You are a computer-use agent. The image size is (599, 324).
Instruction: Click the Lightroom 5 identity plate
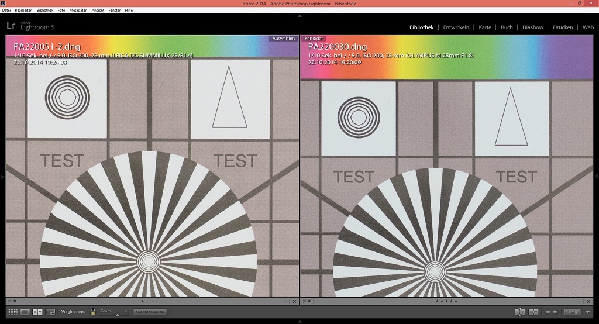[x=30, y=26]
